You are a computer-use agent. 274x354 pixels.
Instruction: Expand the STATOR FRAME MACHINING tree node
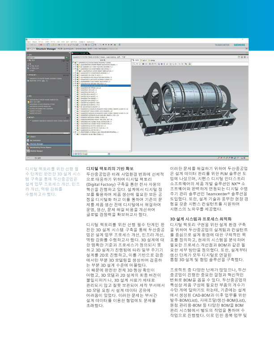click(x=74, y=64)
